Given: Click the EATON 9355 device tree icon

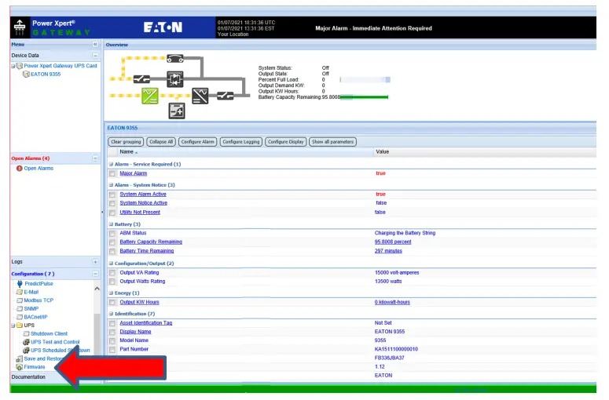Looking at the screenshot, I should (26, 74).
